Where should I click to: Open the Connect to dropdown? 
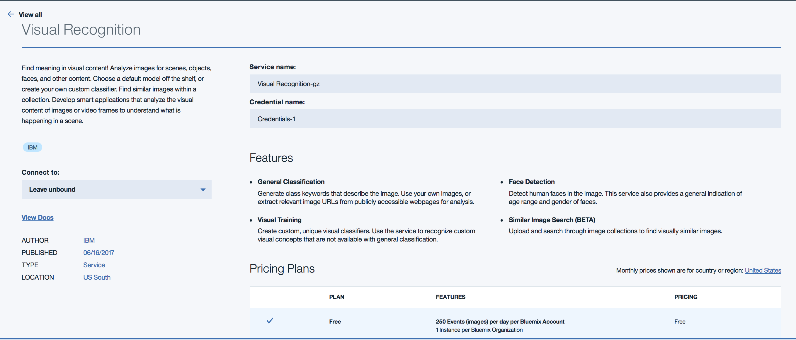(x=116, y=189)
